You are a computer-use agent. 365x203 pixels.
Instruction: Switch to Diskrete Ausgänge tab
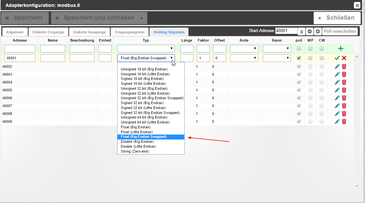pyautogui.click(x=89, y=32)
